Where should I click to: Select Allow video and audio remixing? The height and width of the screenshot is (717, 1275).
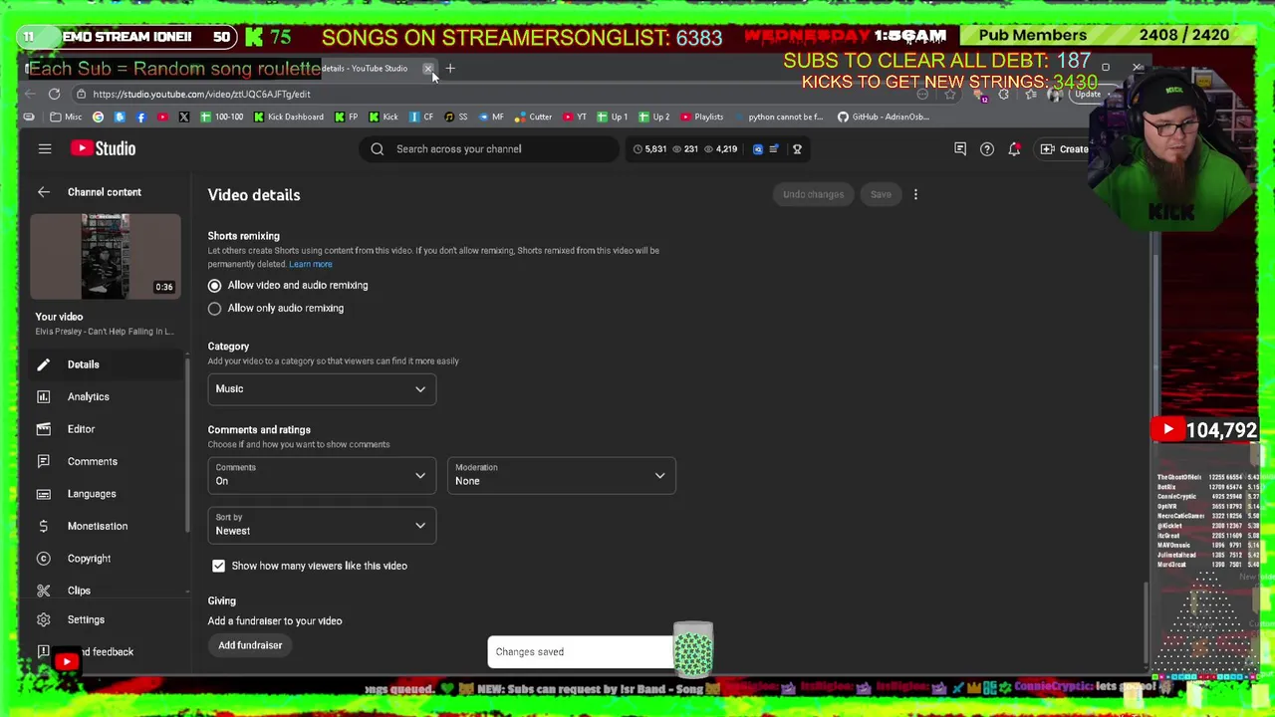(x=214, y=286)
